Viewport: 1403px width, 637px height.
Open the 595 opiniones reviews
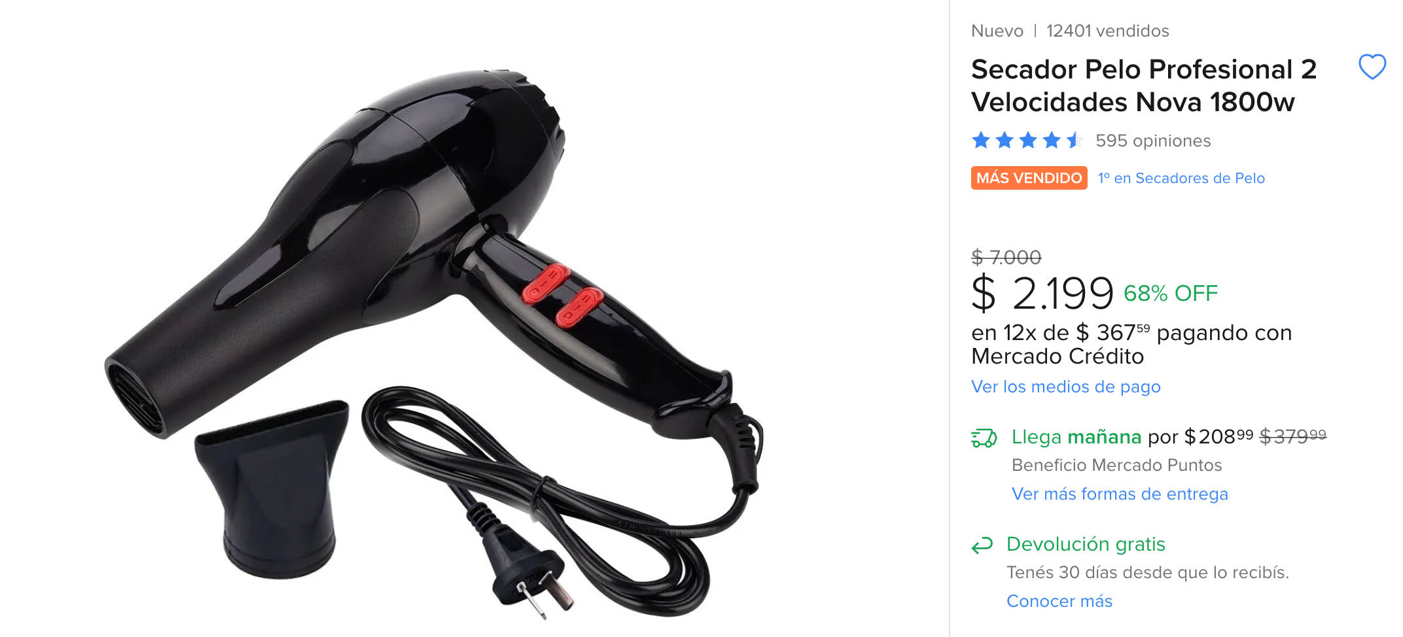[1153, 141]
